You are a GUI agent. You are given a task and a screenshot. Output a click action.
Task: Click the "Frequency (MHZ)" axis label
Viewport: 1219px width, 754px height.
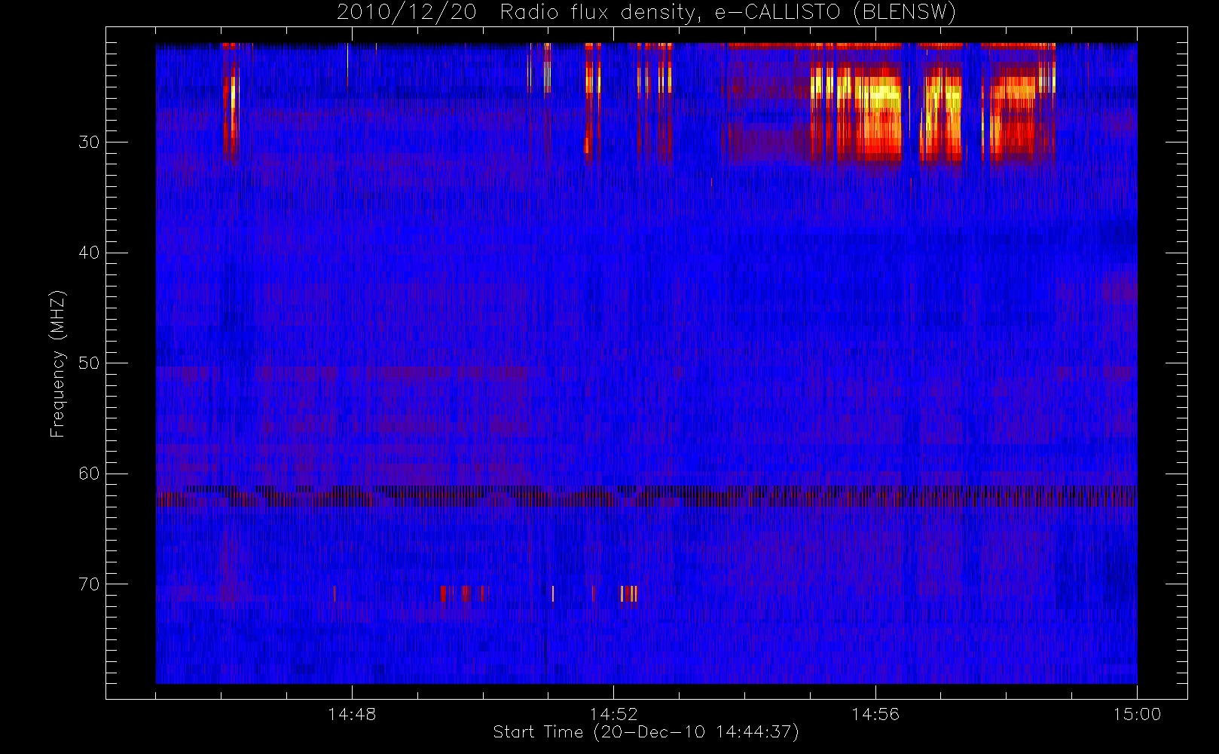point(58,363)
